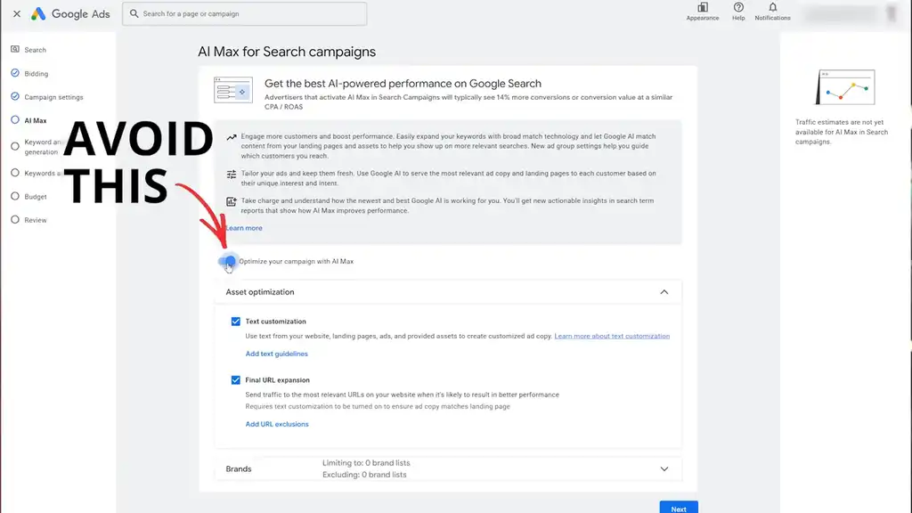Open the 'Learn more about text customization' link
The image size is (912, 513).
click(612, 336)
